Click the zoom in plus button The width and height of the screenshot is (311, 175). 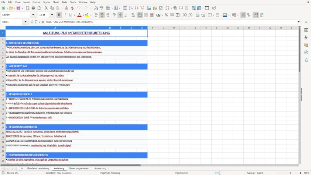pyautogui.click(x=300, y=173)
